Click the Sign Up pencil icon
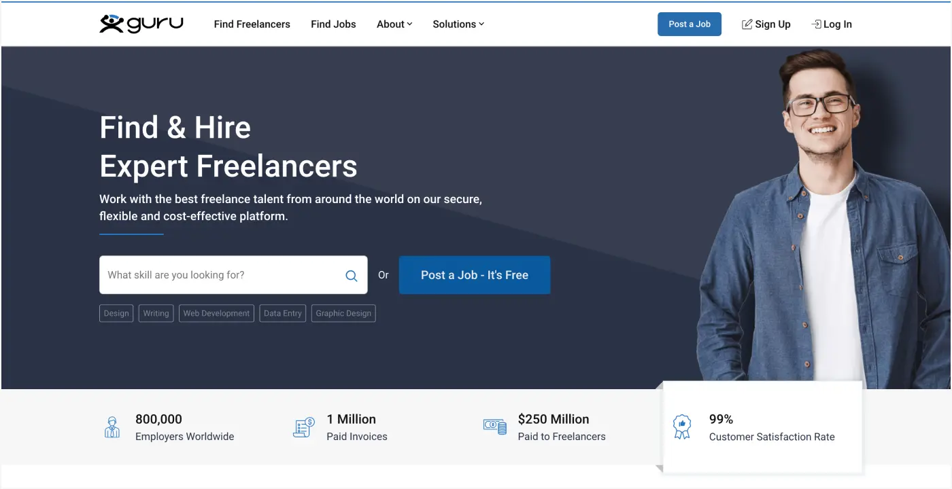The width and height of the screenshot is (952, 489). point(747,24)
